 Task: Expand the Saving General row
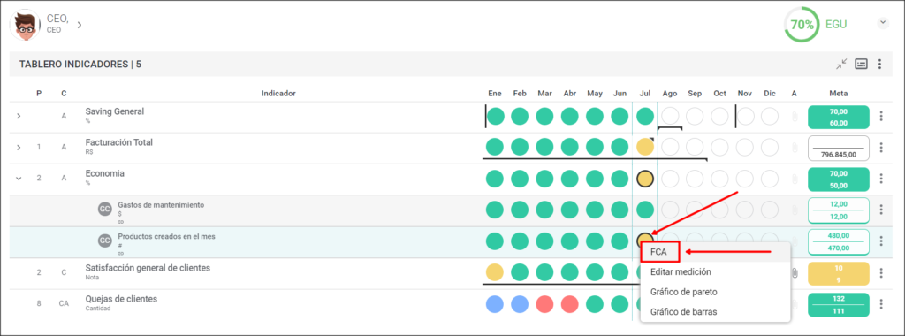pyautogui.click(x=19, y=116)
